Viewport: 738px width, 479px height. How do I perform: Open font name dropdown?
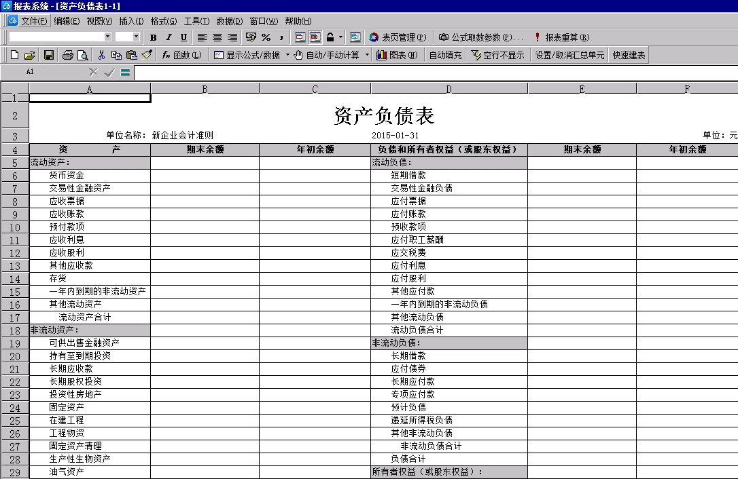pos(107,37)
